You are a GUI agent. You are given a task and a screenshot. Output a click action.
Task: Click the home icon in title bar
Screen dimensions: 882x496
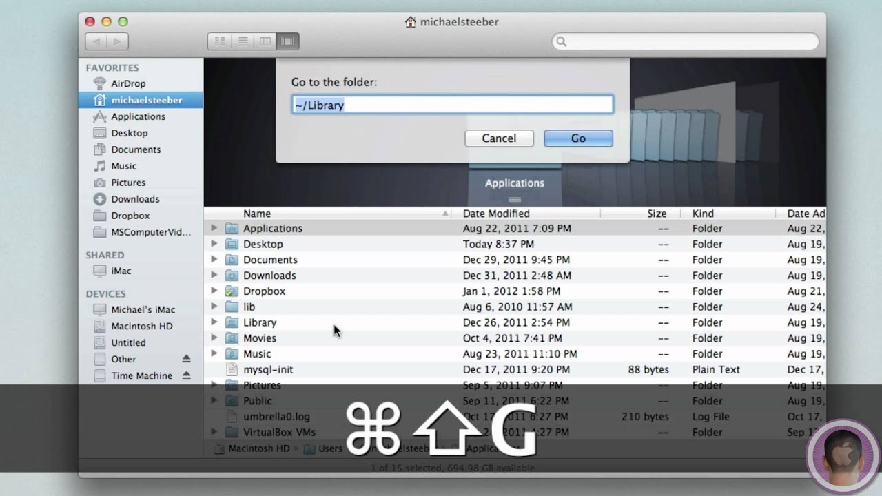tap(411, 22)
